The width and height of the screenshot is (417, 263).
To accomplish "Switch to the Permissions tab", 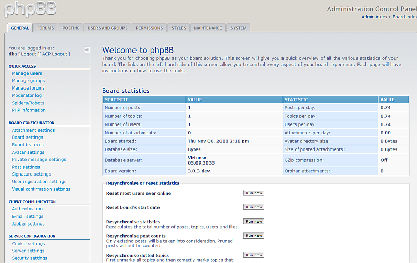I will (149, 28).
